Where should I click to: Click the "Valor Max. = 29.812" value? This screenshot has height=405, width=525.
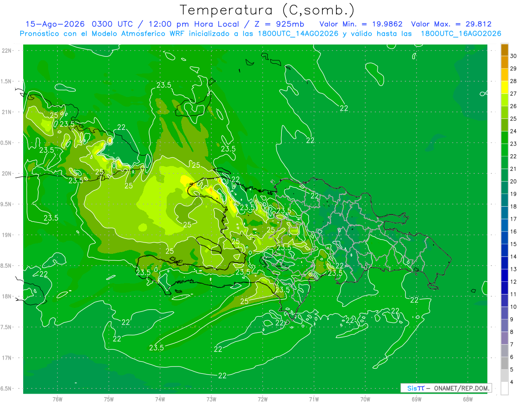pos(451,24)
